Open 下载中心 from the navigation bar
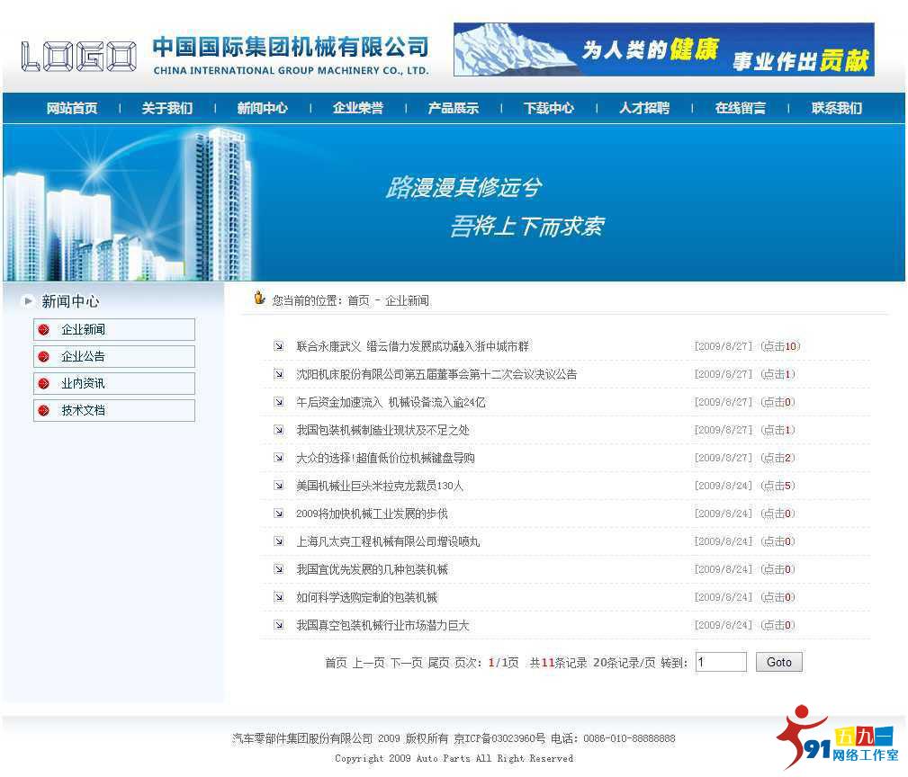This screenshot has width=908, height=777. tap(548, 108)
